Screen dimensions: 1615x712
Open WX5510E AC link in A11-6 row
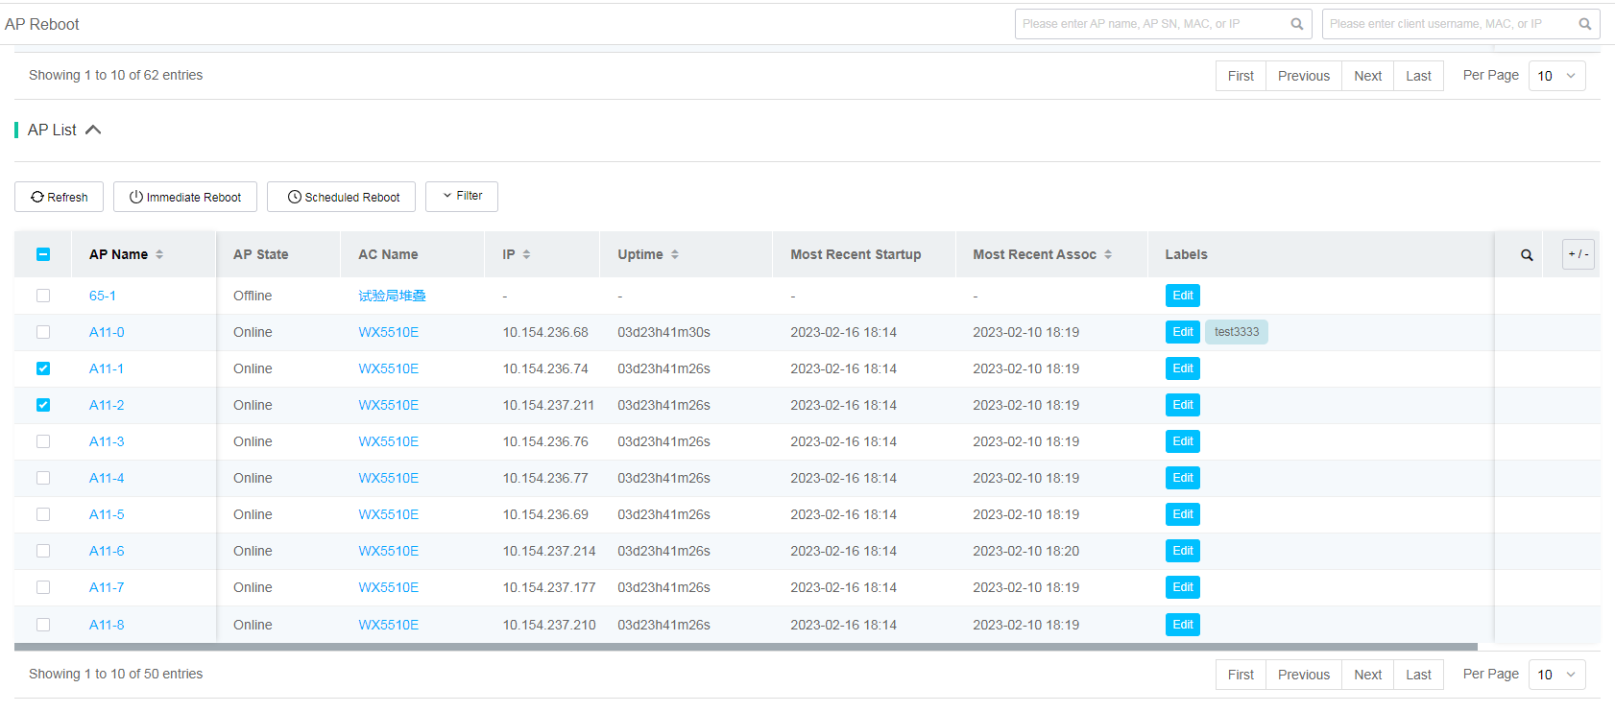[388, 551]
